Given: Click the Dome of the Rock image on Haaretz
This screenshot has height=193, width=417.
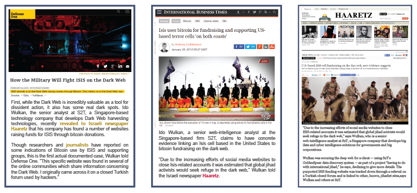Looking at the screenshot, I should [x=325, y=17].
